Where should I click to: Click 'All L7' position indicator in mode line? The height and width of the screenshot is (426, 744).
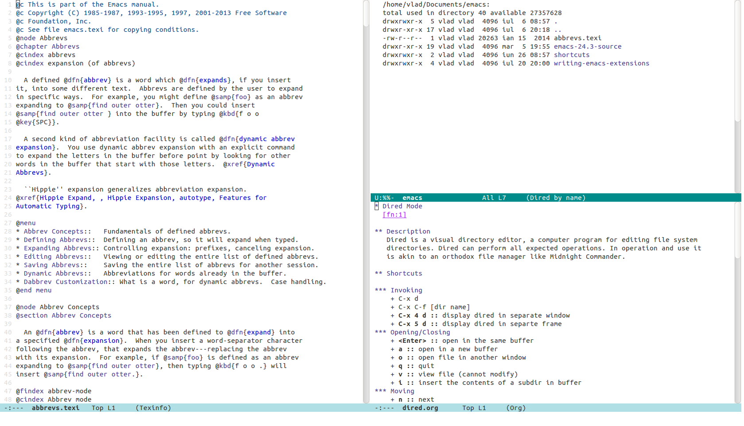[x=494, y=198]
